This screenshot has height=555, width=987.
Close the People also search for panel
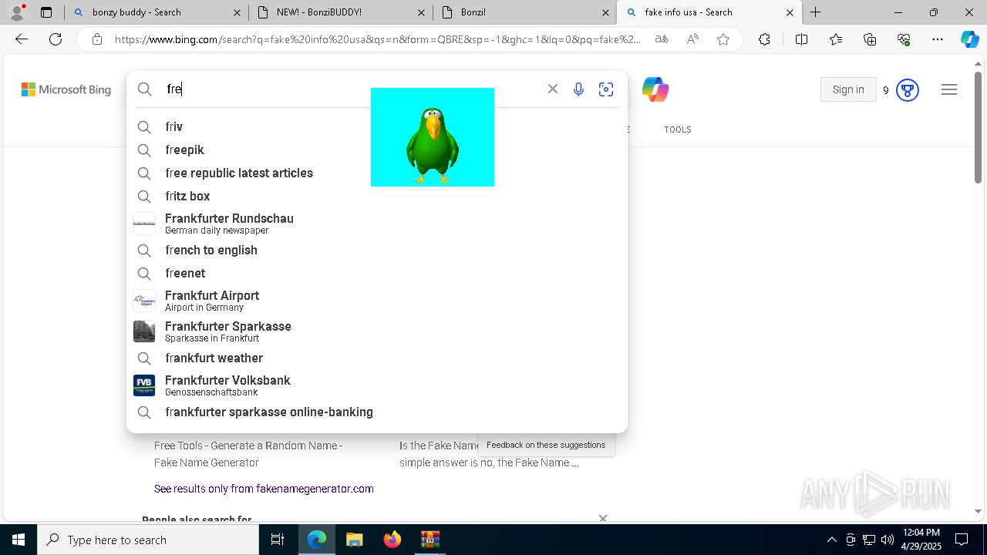(x=603, y=518)
